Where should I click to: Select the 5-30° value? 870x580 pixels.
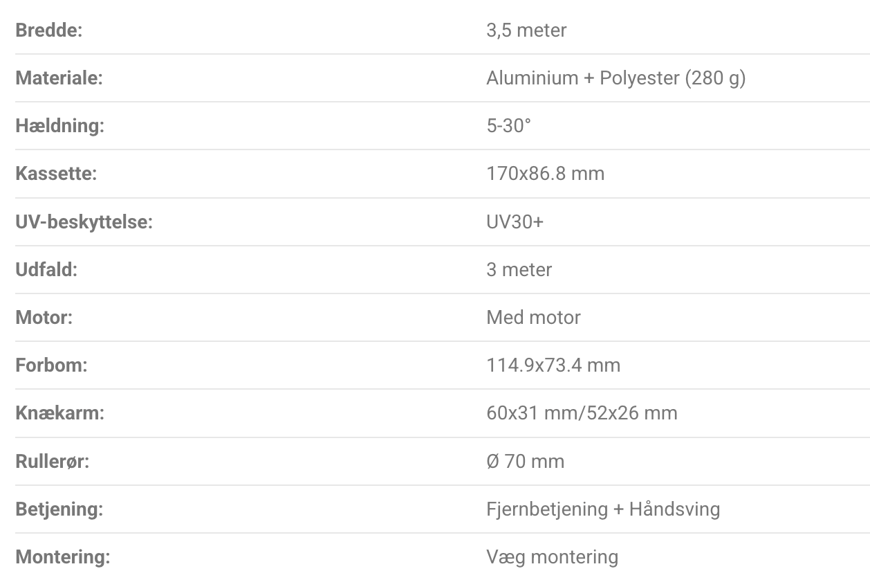[508, 127]
